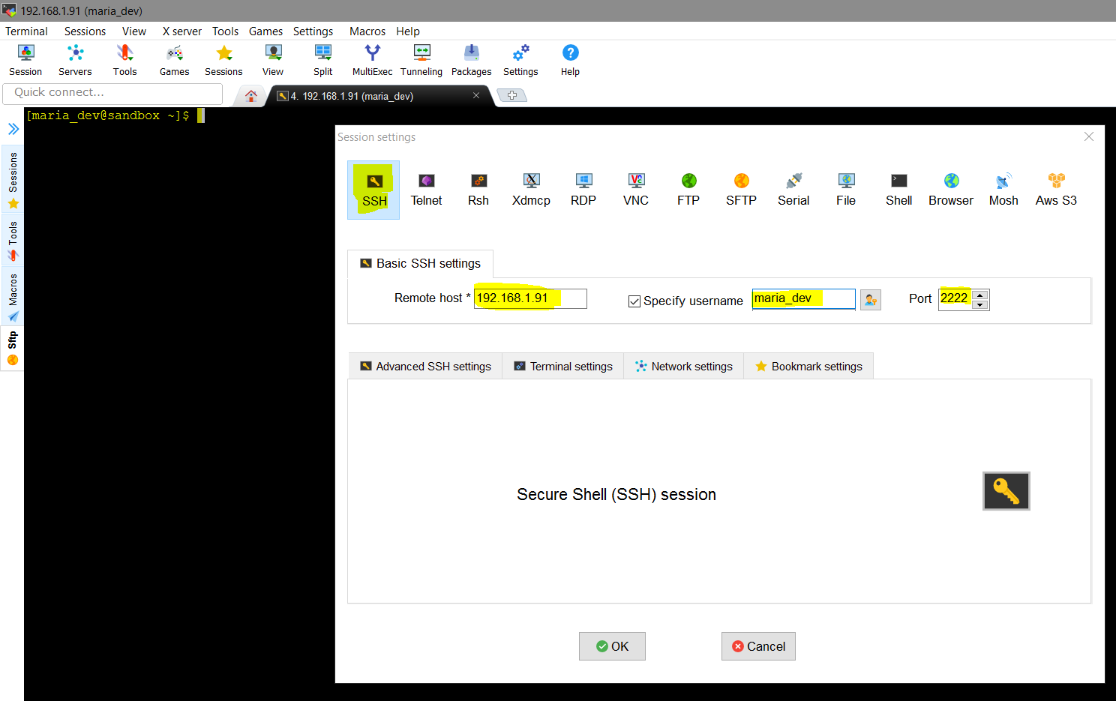
Task: Switch to Network settings tab
Action: [x=683, y=366]
